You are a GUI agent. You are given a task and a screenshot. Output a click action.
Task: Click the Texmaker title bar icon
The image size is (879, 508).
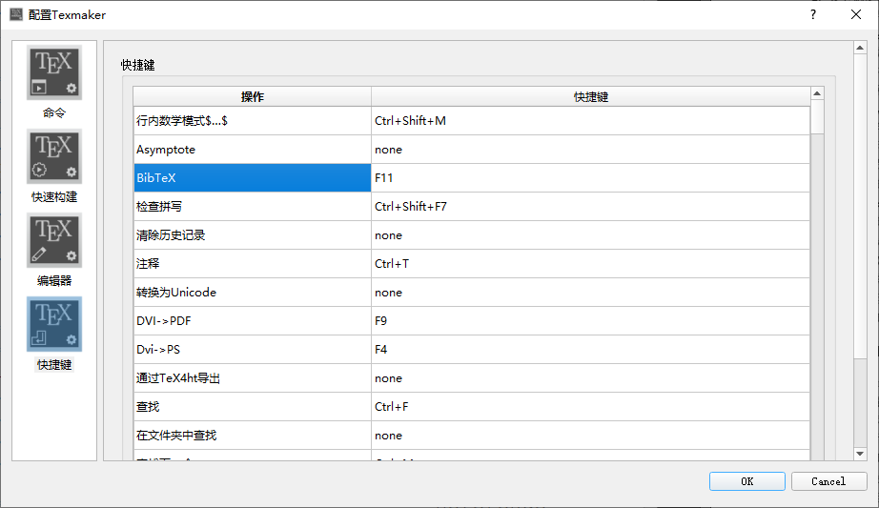(16, 14)
